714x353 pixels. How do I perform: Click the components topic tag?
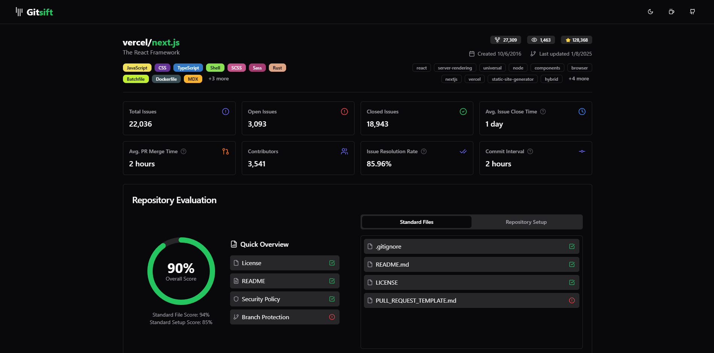[x=547, y=68]
